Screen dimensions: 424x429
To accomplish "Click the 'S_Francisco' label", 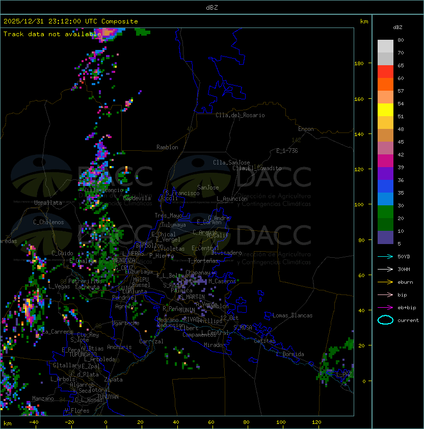I will 182,193.
